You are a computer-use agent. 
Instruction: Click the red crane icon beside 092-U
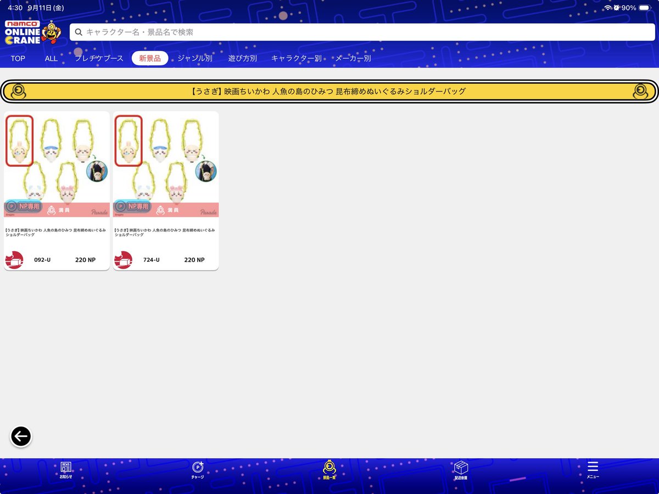coord(14,260)
